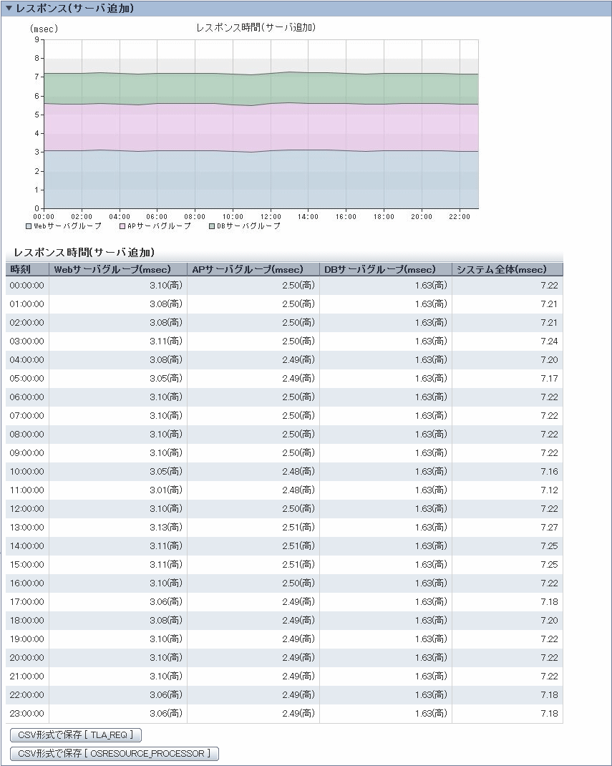
Task: Click the APサーバグループ(msec) column header
Action: [x=253, y=269]
